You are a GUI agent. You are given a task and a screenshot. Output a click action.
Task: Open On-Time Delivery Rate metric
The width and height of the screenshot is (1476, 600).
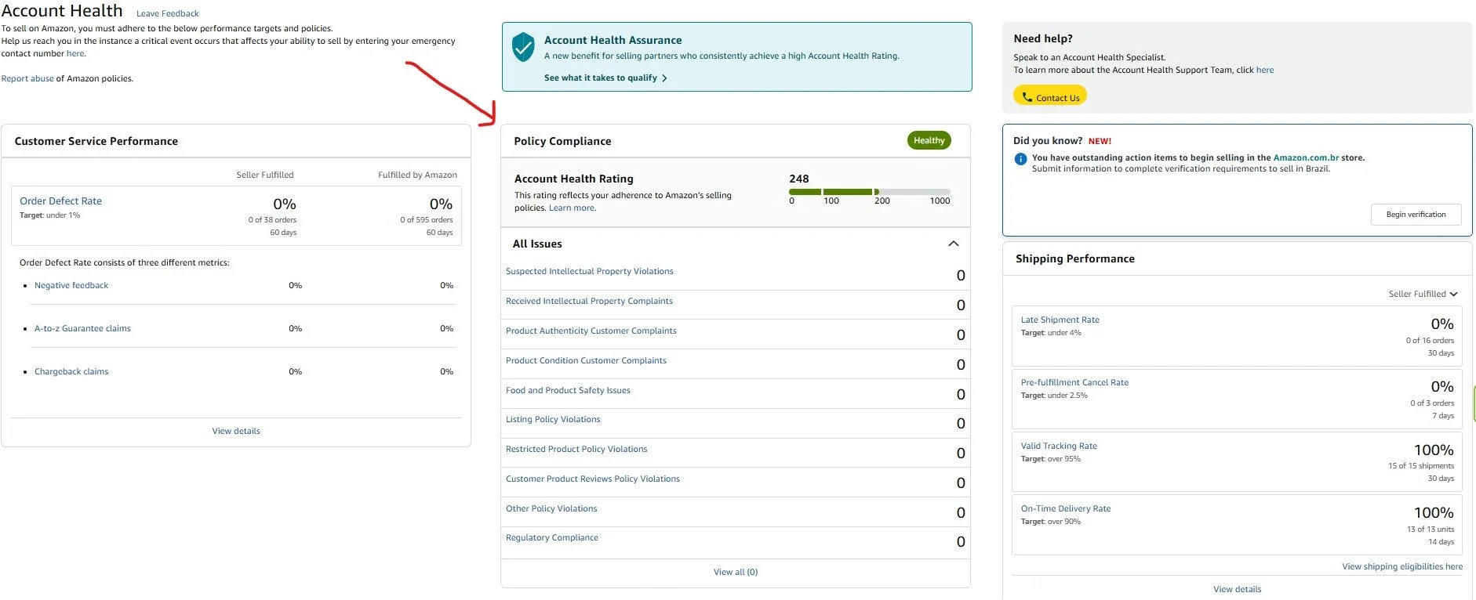(x=1065, y=508)
